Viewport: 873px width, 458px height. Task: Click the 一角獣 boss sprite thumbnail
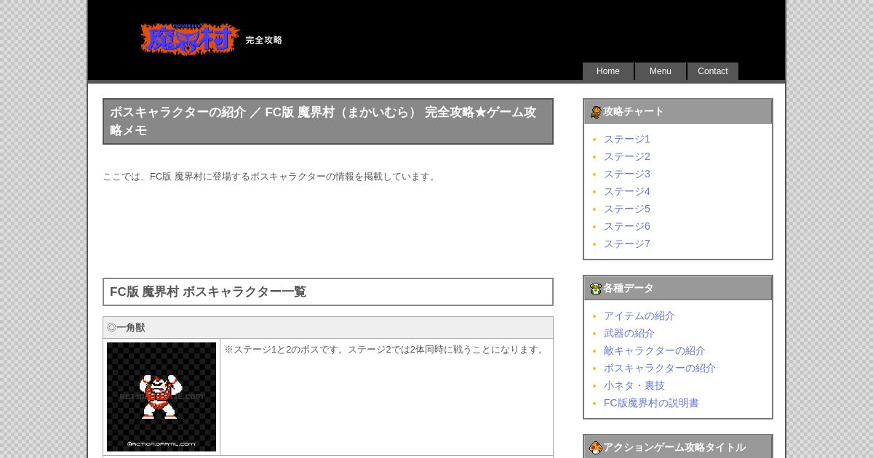coord(162,397)
